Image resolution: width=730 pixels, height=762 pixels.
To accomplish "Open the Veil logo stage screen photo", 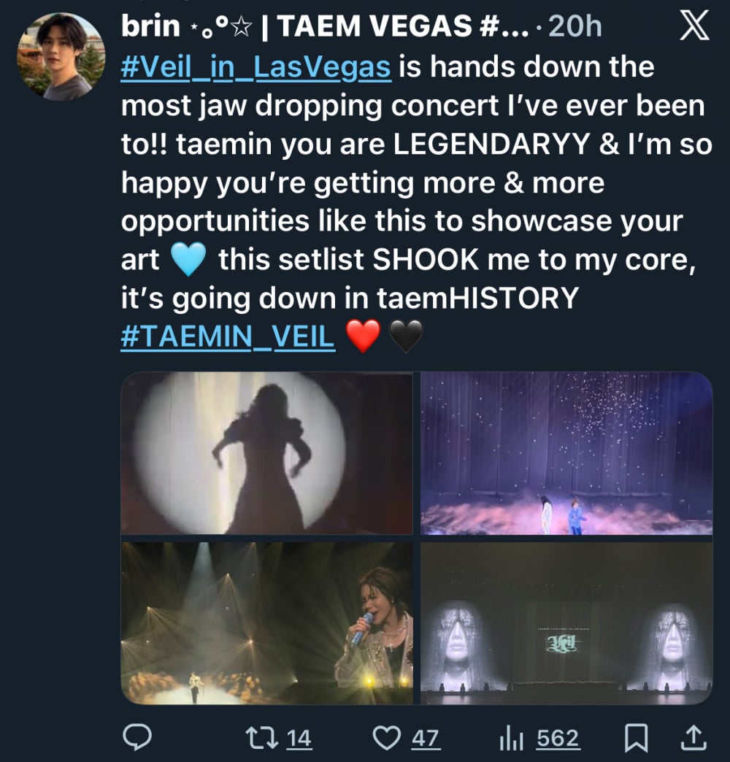I will (x=566, y=623).
